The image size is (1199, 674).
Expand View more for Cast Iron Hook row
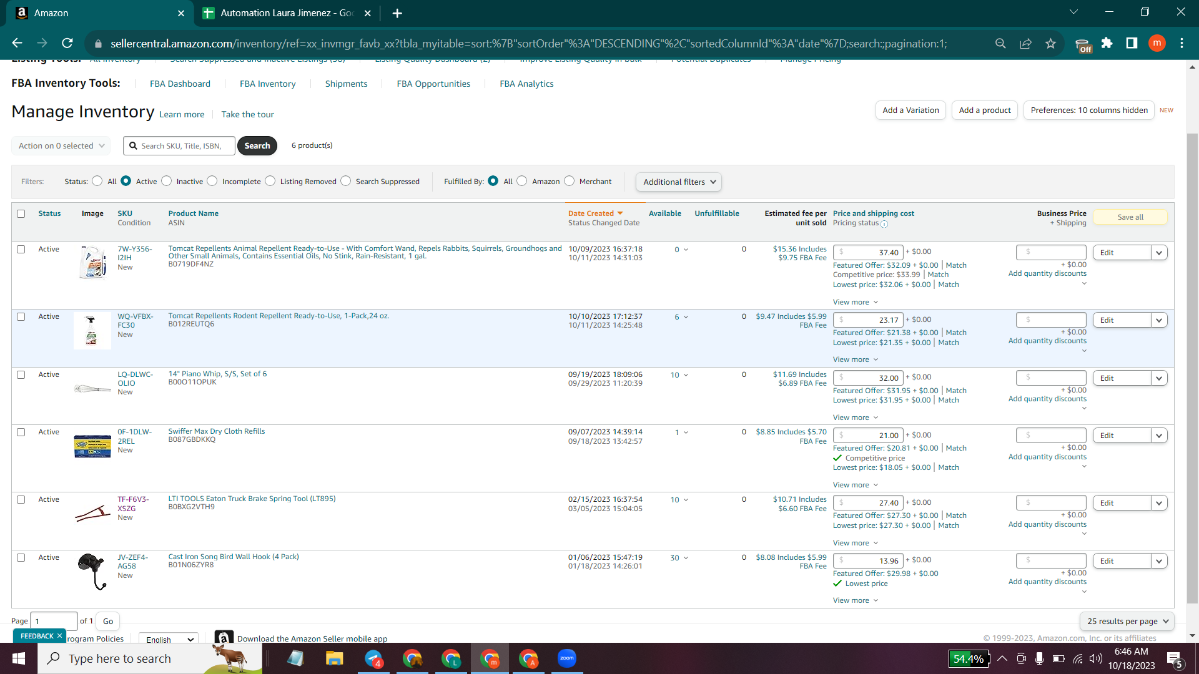coord(856,600)
